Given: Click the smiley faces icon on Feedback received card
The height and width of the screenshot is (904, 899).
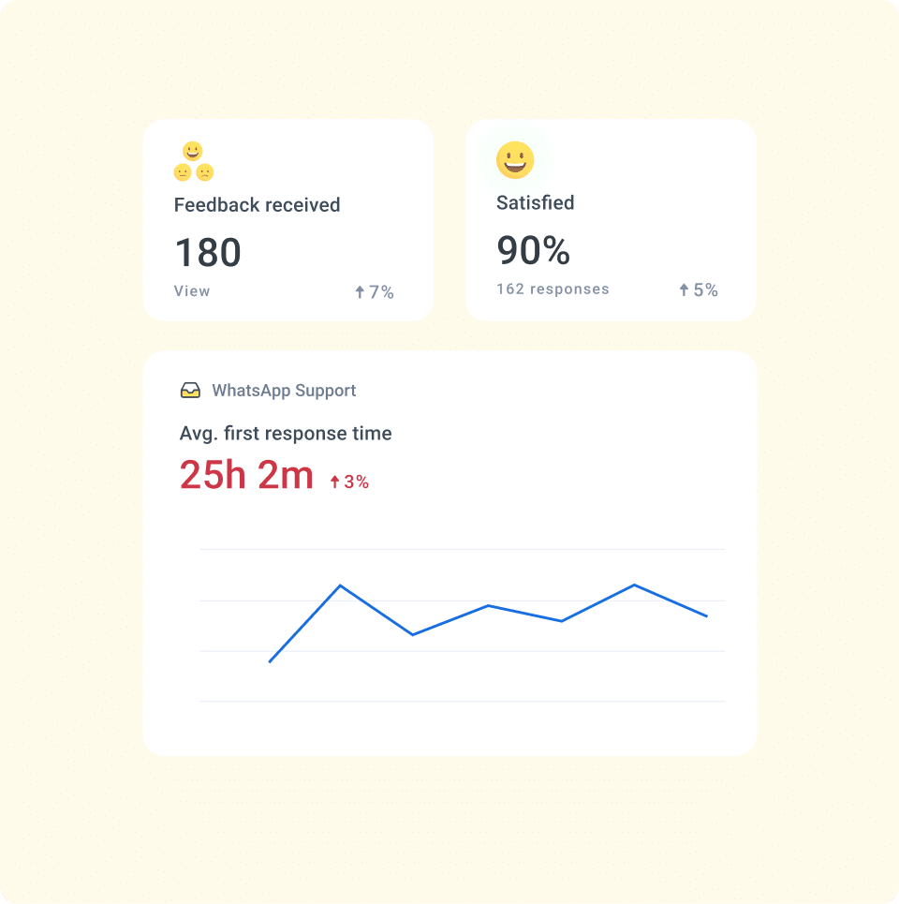Looking at the screenshot, I should tap(194, 159).
